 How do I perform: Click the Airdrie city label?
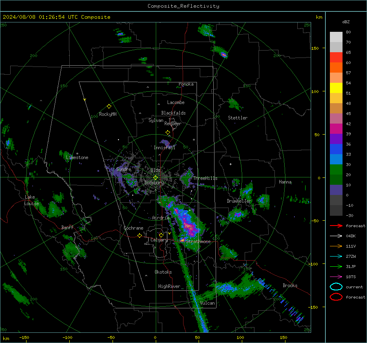tap(161, 218)
